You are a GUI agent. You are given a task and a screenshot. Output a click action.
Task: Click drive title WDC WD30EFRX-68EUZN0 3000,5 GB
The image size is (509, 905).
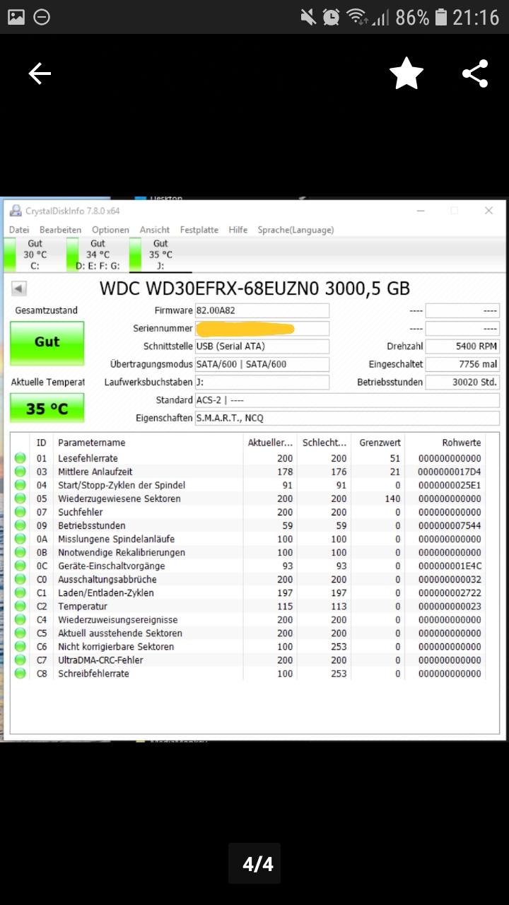tap(255, 288)
